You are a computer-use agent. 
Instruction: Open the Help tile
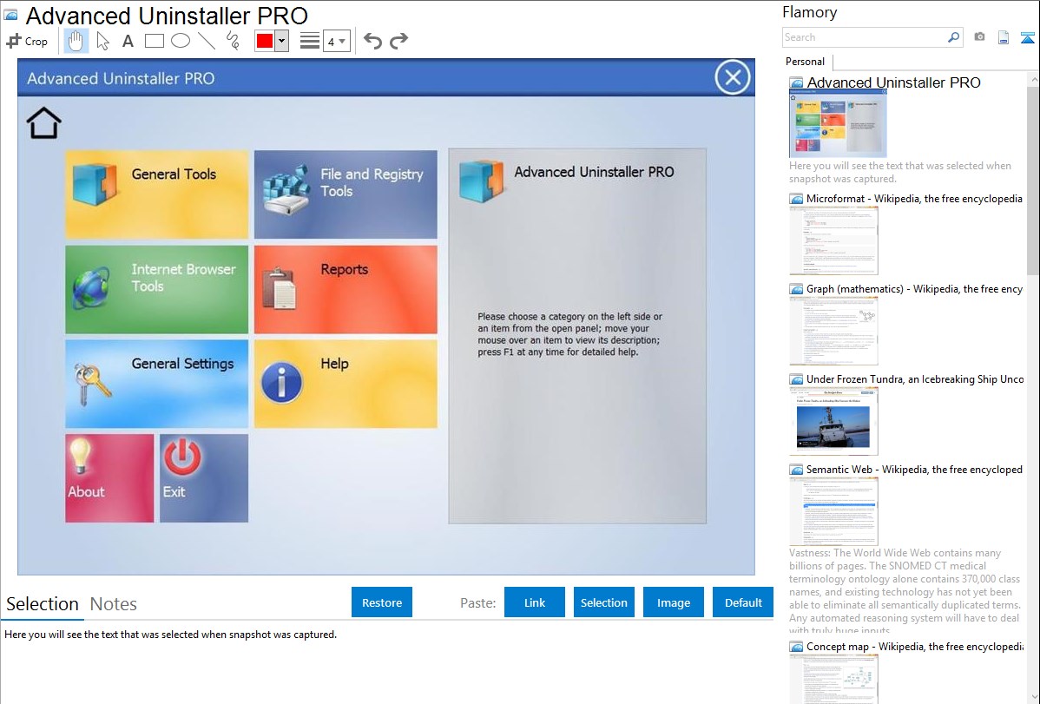346,384
